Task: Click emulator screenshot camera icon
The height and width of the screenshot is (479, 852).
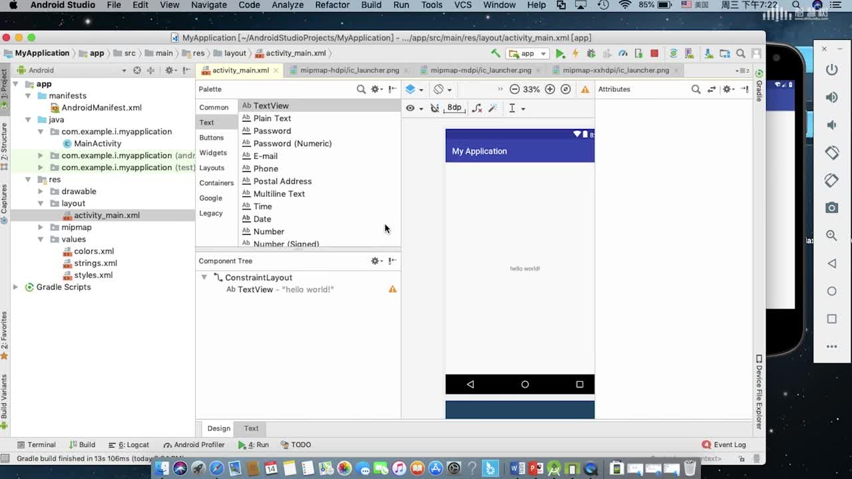Action: pos(831,208)
